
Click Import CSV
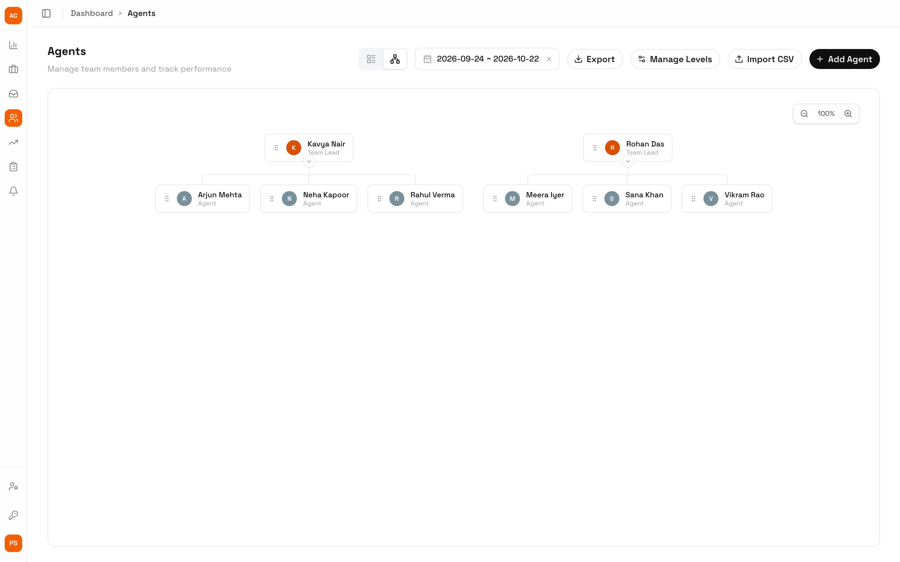coord(765,59)
